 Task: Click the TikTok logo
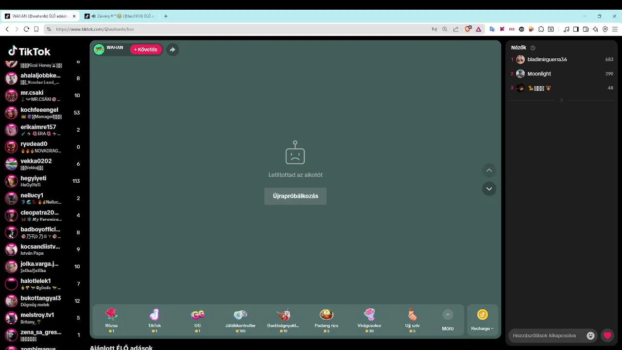pos(29,52)
